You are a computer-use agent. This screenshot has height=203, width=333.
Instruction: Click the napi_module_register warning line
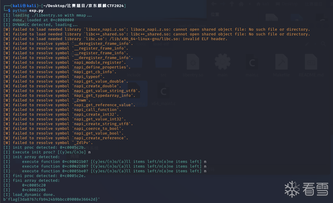(x=65, y=63)
